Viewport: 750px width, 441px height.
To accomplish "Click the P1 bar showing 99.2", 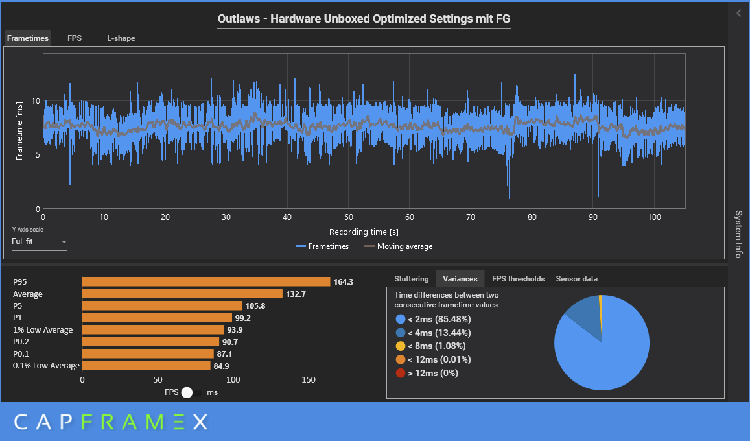I will click(x=157, y=318).
